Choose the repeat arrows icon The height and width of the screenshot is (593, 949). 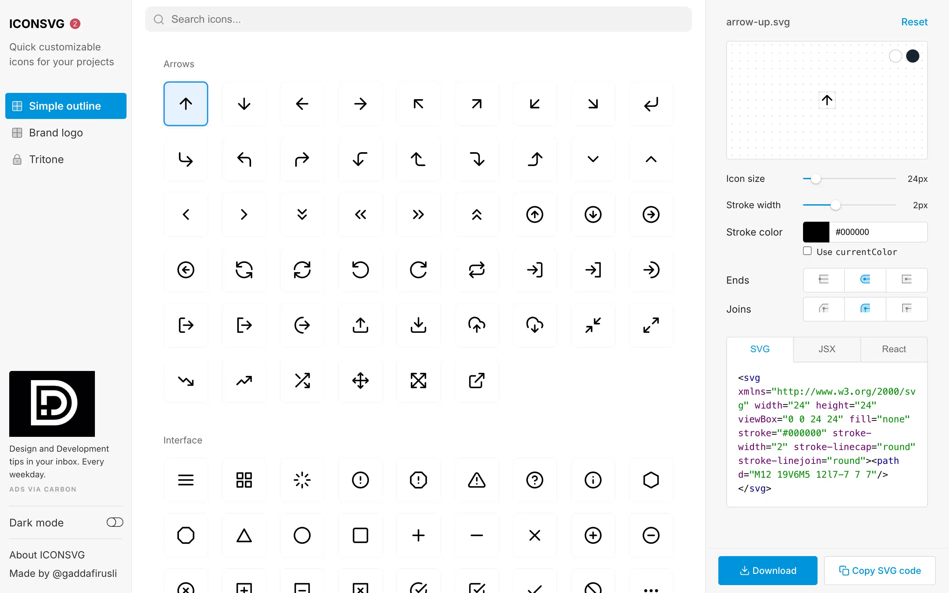[476, 270]
